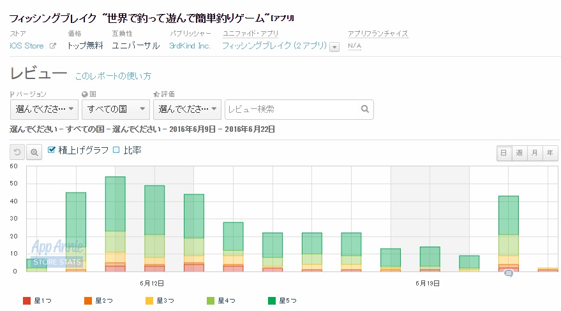Image resolution: width=561 pixels, height=311 pixels.
Task: Open the すべての国 country dropdown
Action: (x=116, y=109)
